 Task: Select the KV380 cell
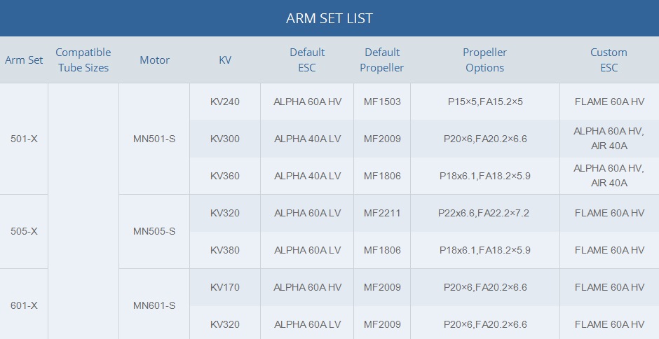[x=225, y=250]
